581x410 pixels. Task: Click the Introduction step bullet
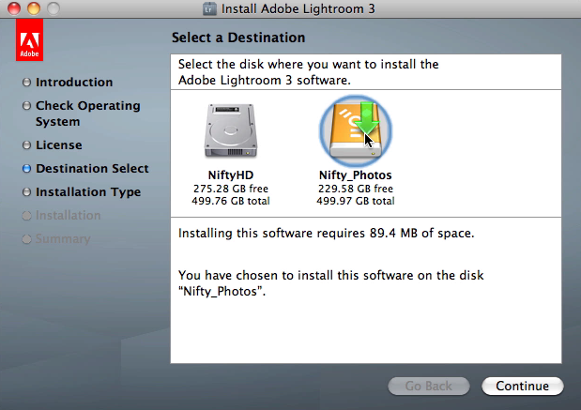(x=26, y=83)
